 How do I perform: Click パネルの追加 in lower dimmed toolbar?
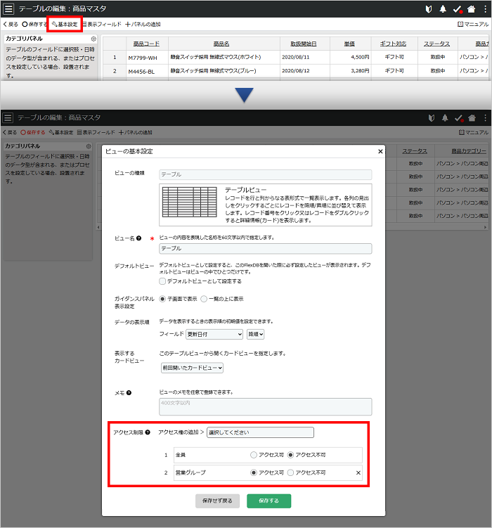pos(135,132)
